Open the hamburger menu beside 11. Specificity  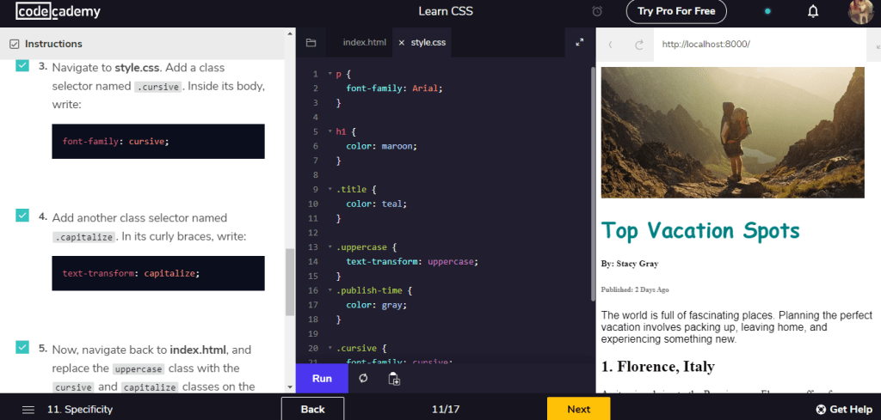click(x=28, y=410)
